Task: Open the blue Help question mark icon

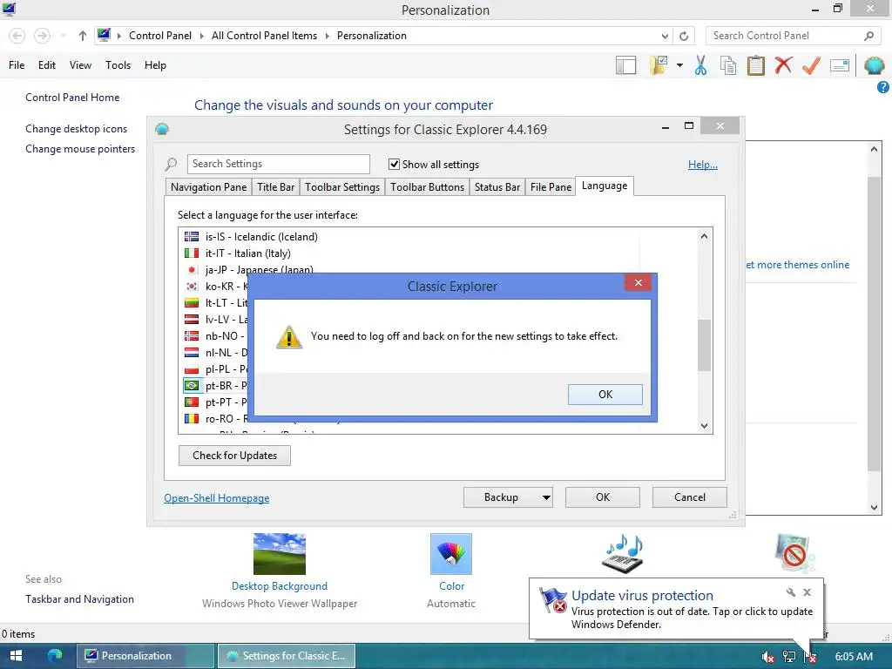Action: [x=883, y=87]
